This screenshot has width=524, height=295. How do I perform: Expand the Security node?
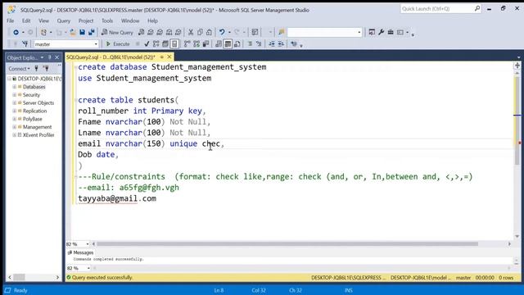click(x=15, y=95)
